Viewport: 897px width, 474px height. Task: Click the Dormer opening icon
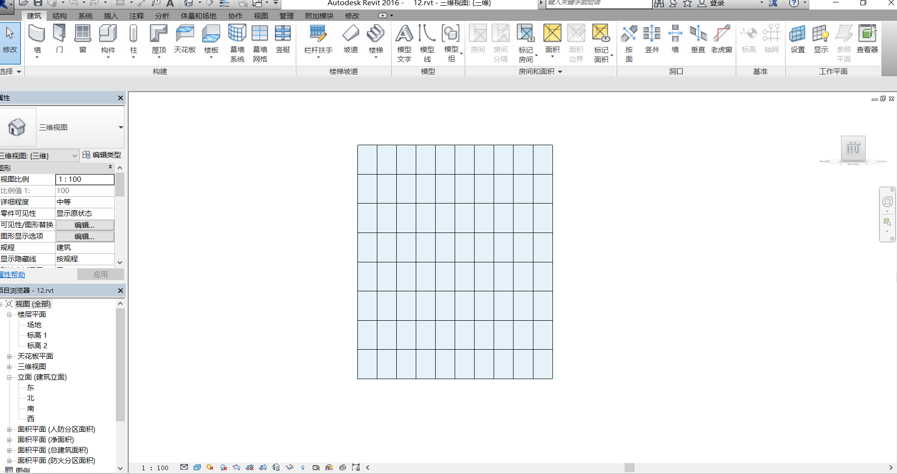coord(721,39)
